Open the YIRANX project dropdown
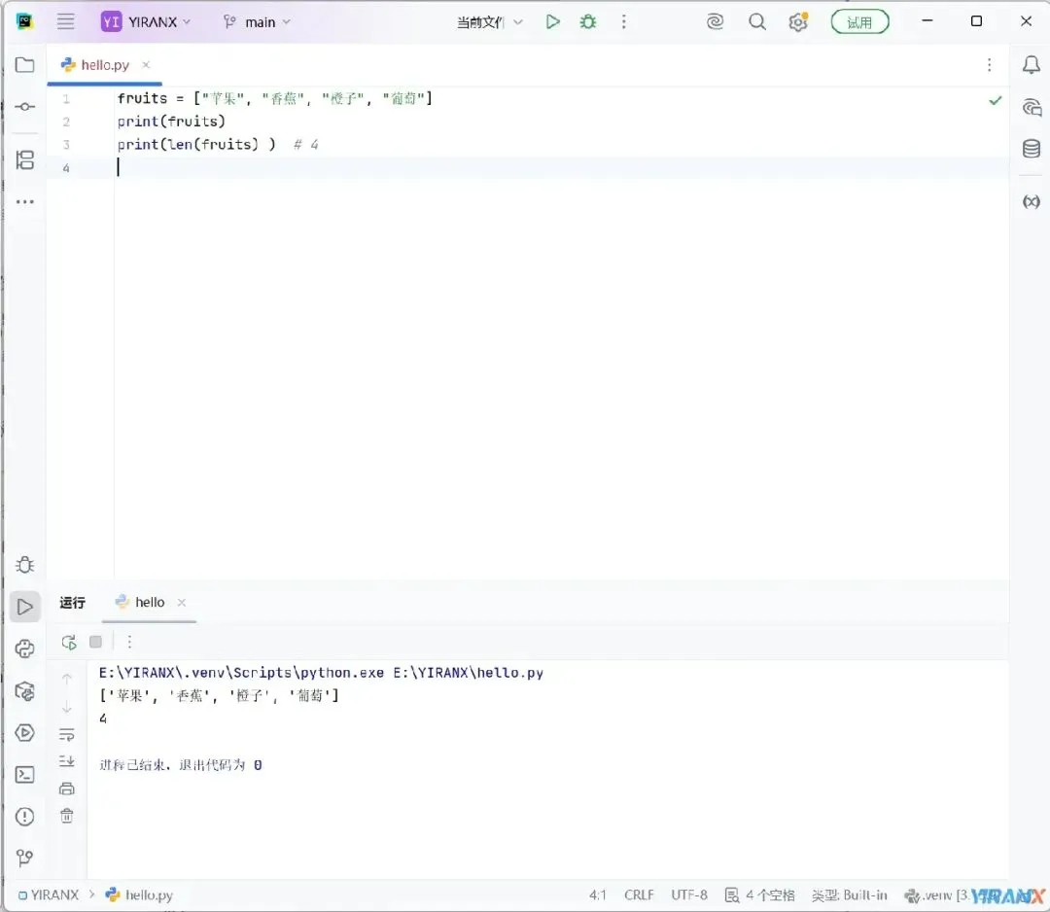1050x912 pixels. (146, 22)
